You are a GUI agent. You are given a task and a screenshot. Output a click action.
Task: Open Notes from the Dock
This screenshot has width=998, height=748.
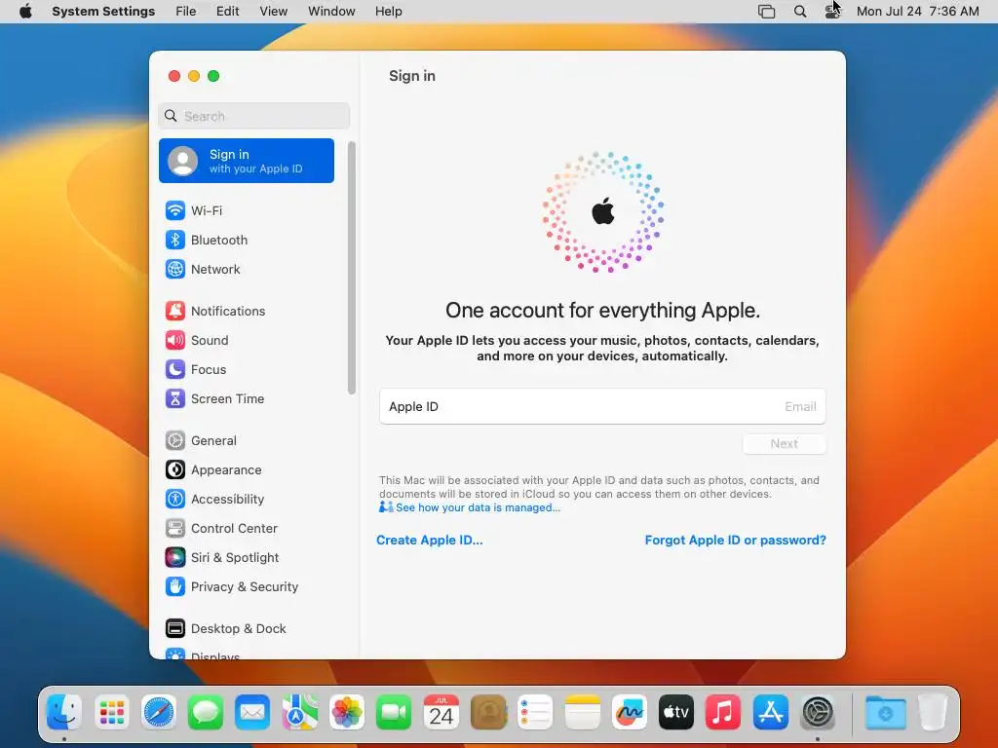(583, 712)
